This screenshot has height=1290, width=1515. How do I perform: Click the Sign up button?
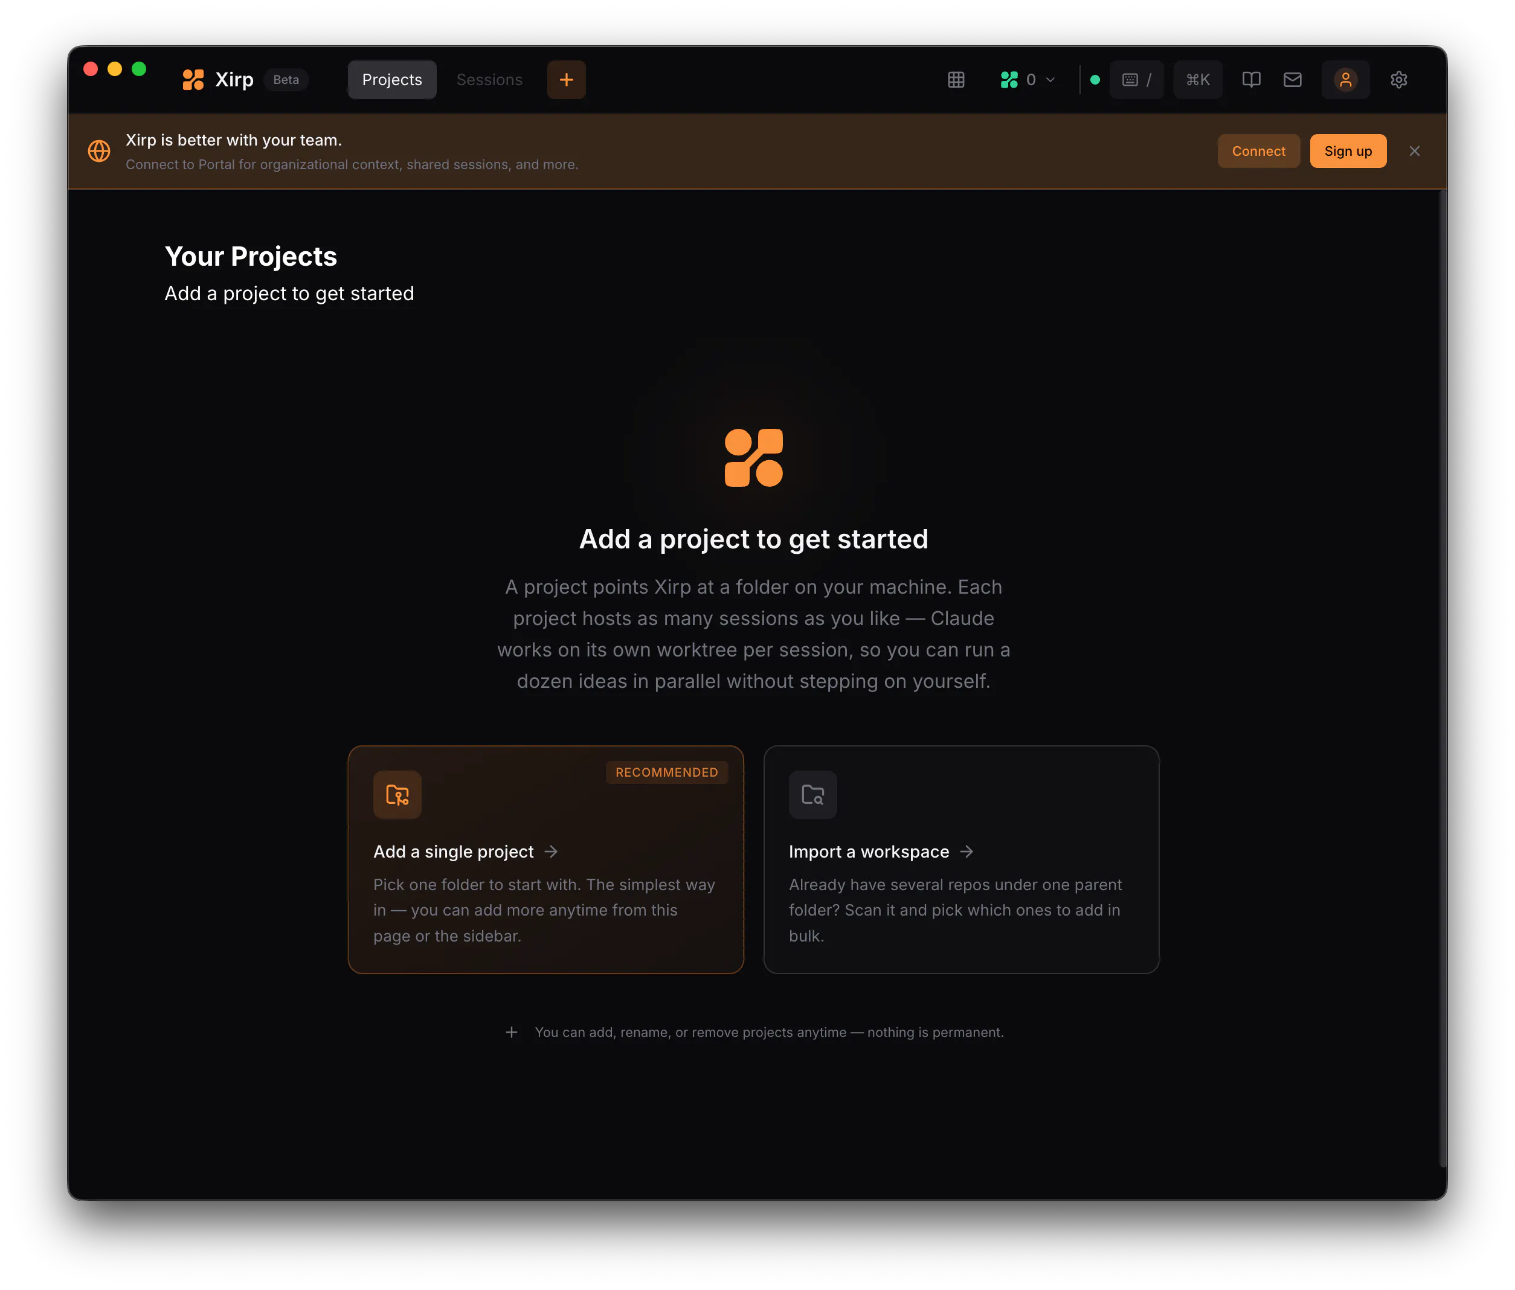[x=1348, y=152]
